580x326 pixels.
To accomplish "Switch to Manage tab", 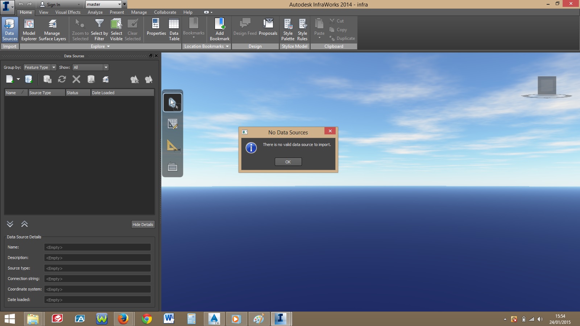I will click(x=139, y=12).
